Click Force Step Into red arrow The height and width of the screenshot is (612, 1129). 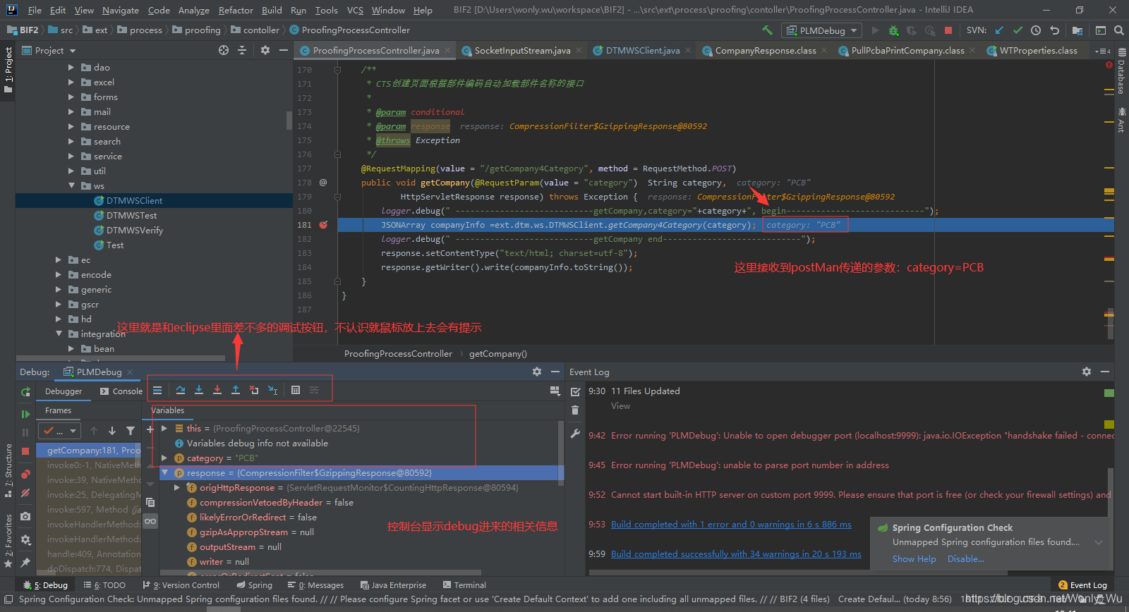217,390
